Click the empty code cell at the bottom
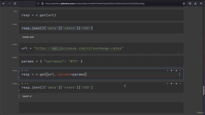 (x=101, y=107)
